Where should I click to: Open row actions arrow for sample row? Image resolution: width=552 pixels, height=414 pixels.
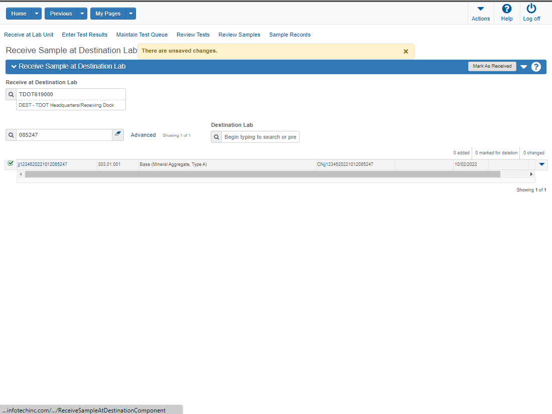[x=542, y=164]
